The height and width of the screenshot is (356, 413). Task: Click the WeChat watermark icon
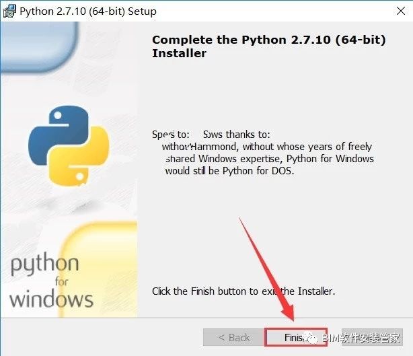tap(311, 338)
